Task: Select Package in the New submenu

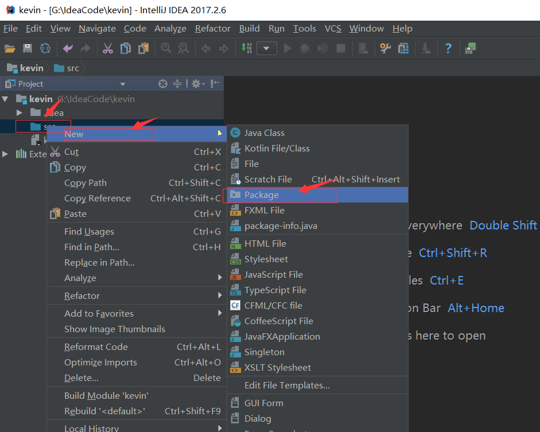Action: coord(317,195)
